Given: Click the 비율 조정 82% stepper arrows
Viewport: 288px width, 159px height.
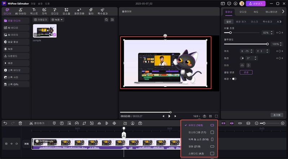Looking at the screenshot, I should point(272,33).
